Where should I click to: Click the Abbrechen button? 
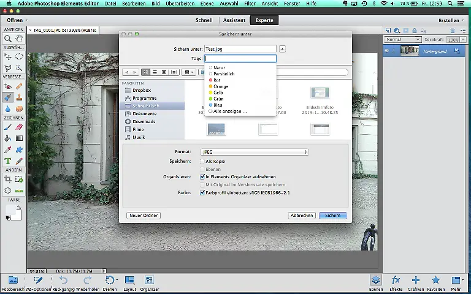point(302,216)
